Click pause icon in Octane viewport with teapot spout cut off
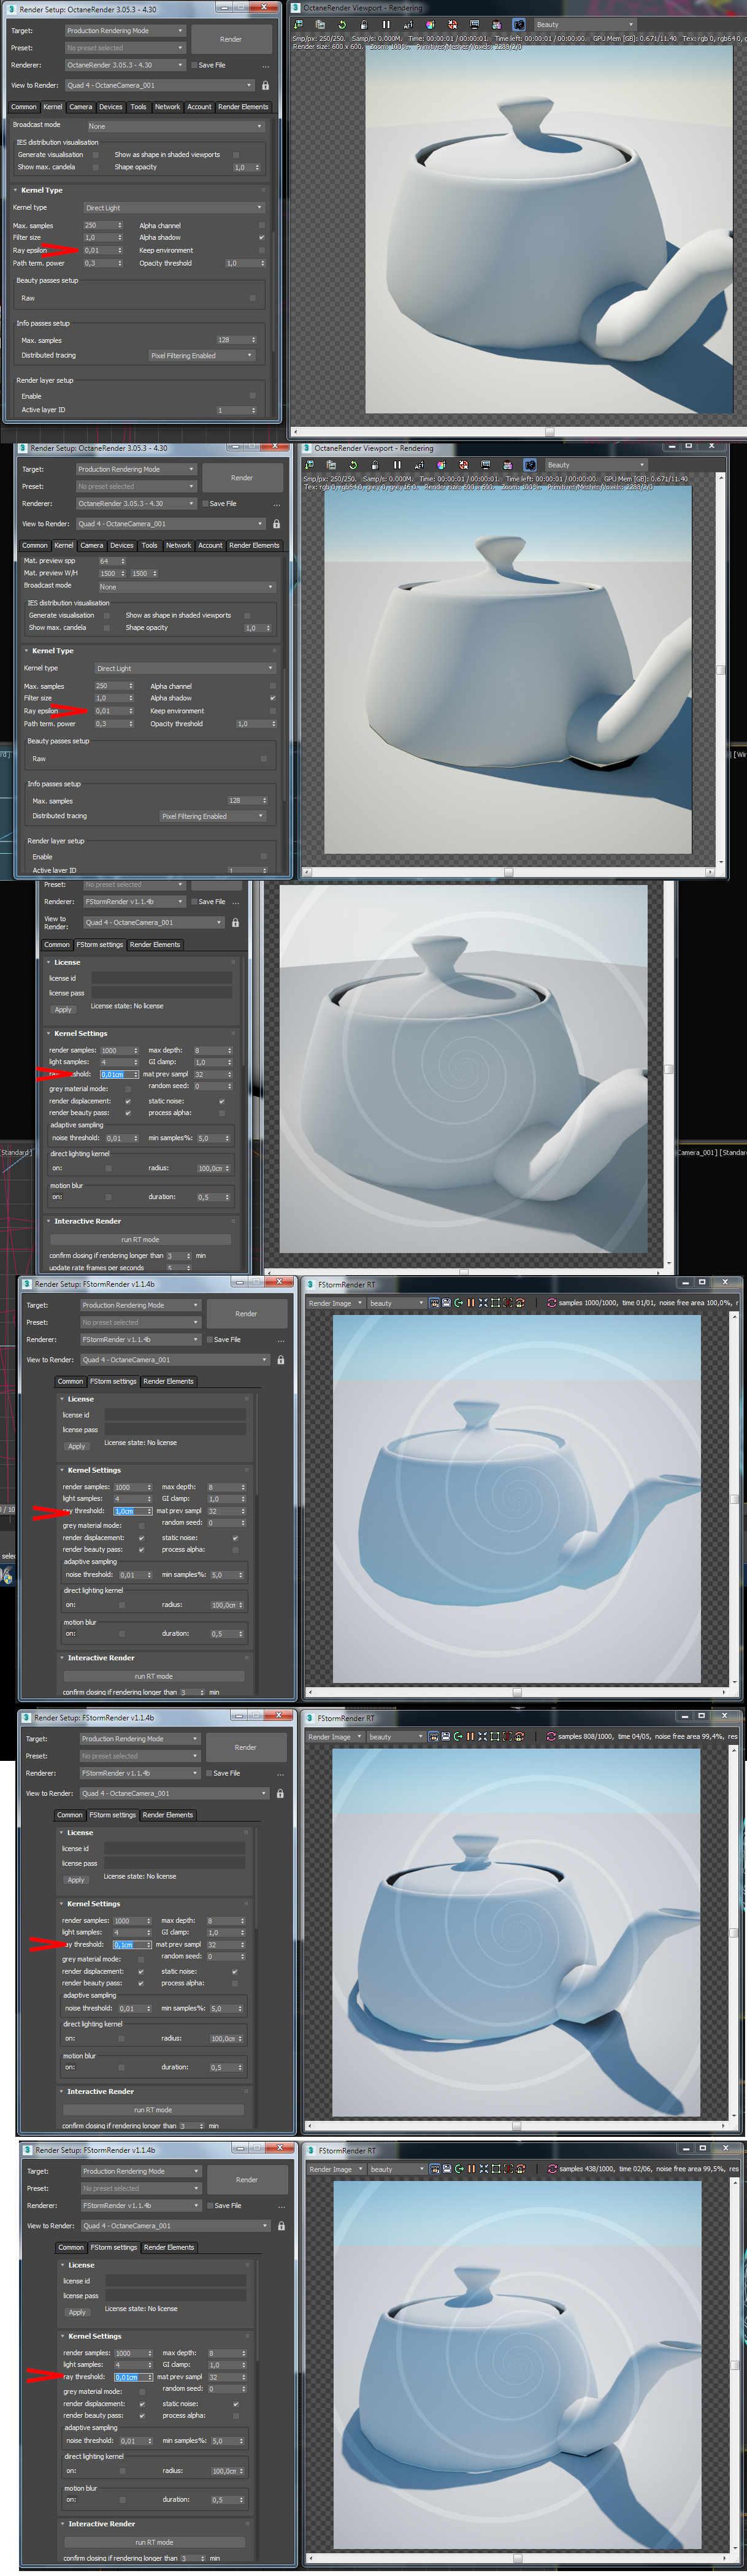Viewport: 747px width, 2576px height. click(397, 464)
